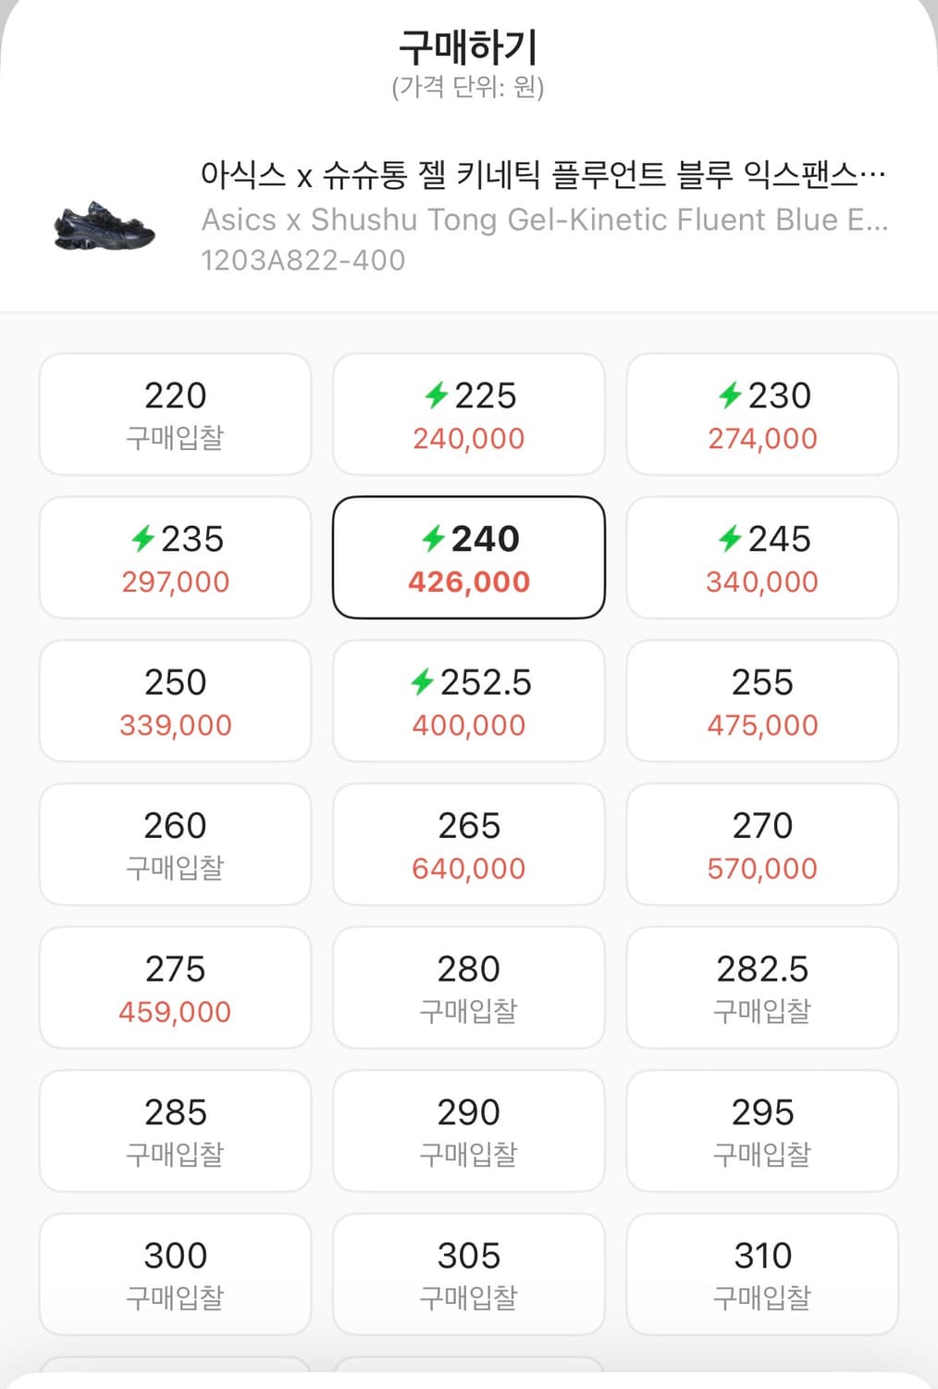
Task: Select size 220 purchase bid option
Action: click(x=175, y=414)
